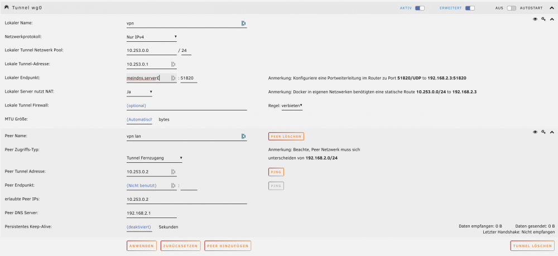This screenshot has height=256, width=558.
Task: Click the autofill icon in Peer Name field
Action: 244,136
